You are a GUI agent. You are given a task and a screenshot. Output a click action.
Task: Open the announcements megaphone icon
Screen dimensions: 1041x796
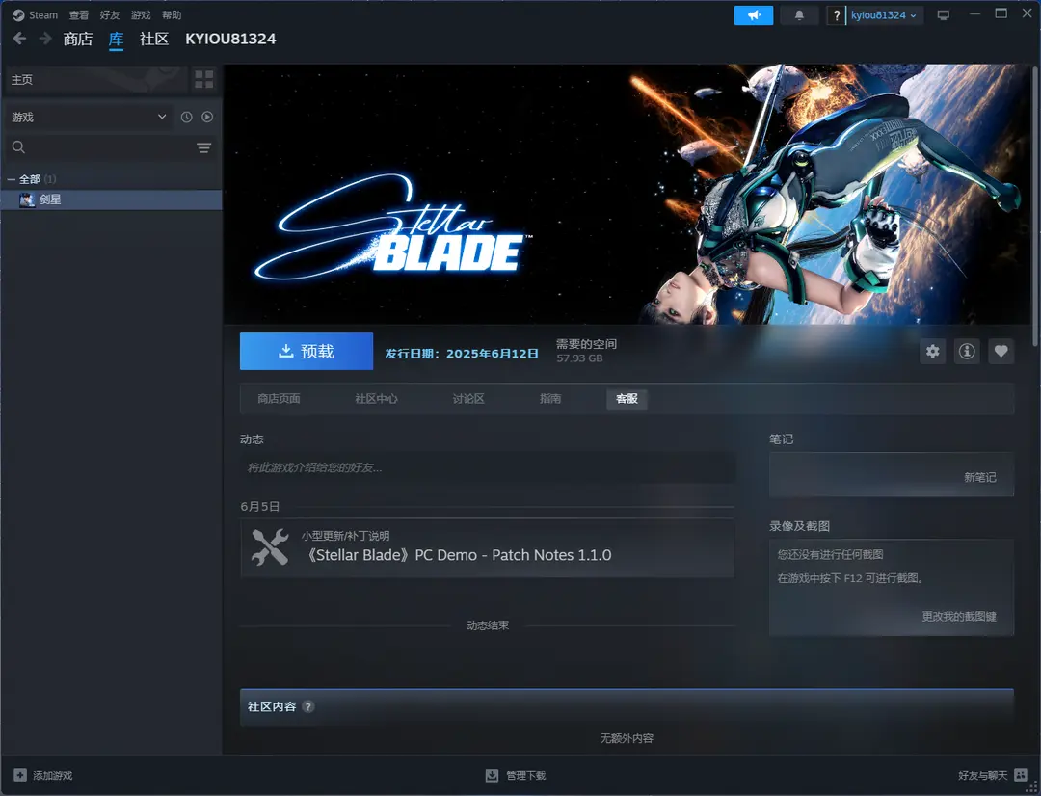(754, 15)
